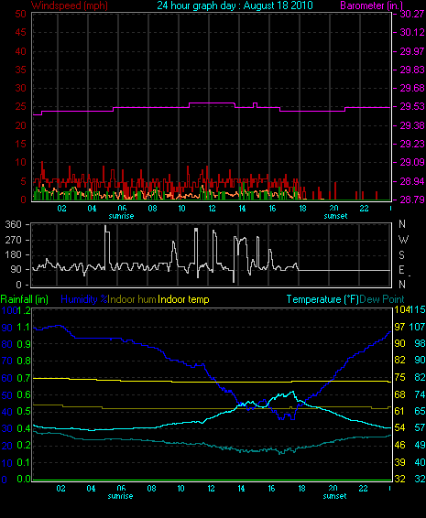Screen dimensions: 426x518
Task: Pick barometer value 29.97
Action: click(412, 51)
